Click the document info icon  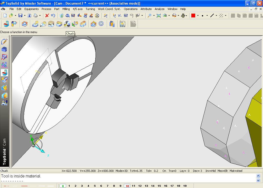[x=29, y=16]
